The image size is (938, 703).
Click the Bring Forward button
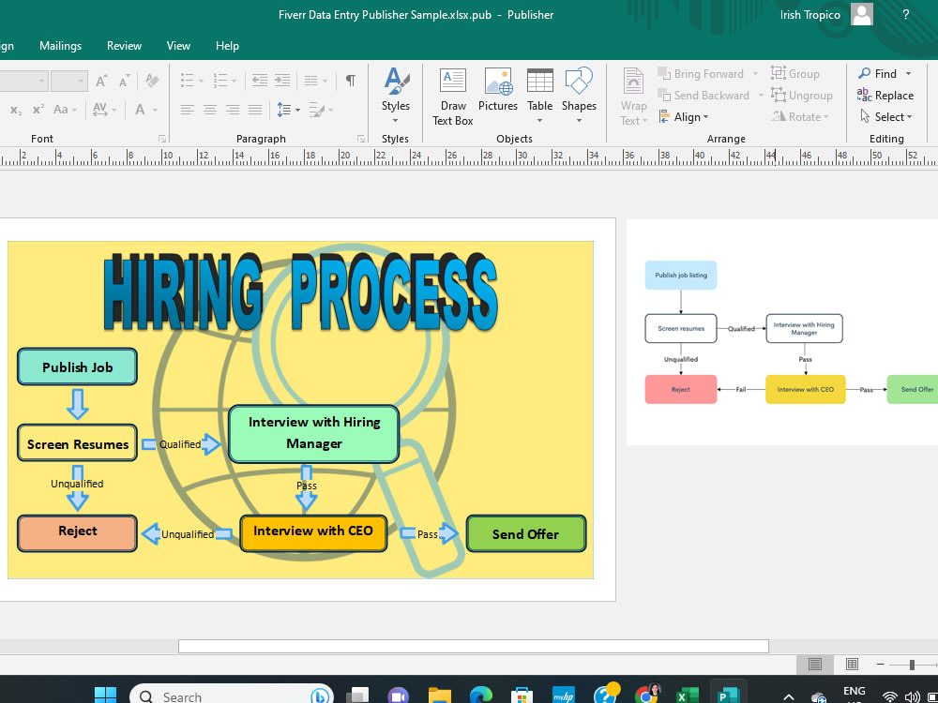[701, 73]
